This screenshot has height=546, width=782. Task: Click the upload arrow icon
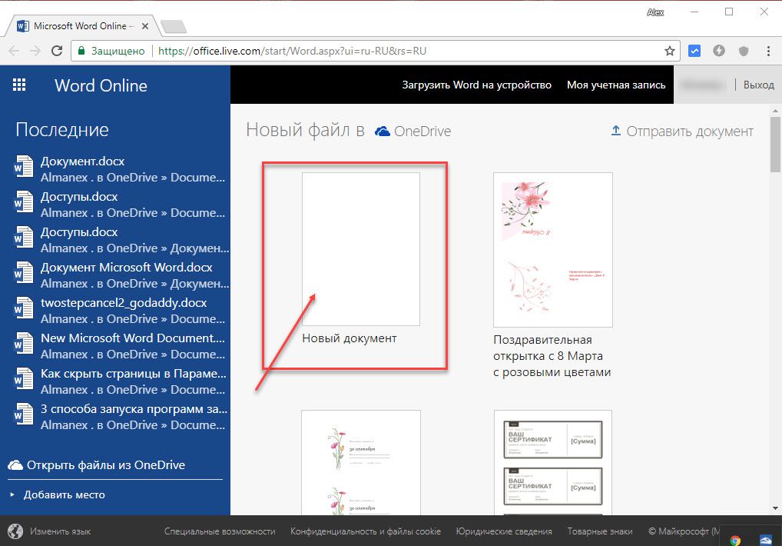[615, 131]
